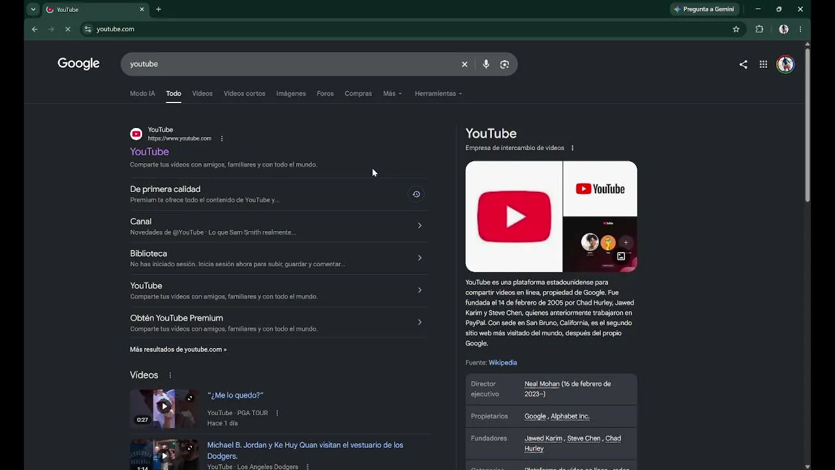The width and height of the screenshot is (835, 470).
Task: Open options for the PGA TOUR video result
Action: point(277,413)
